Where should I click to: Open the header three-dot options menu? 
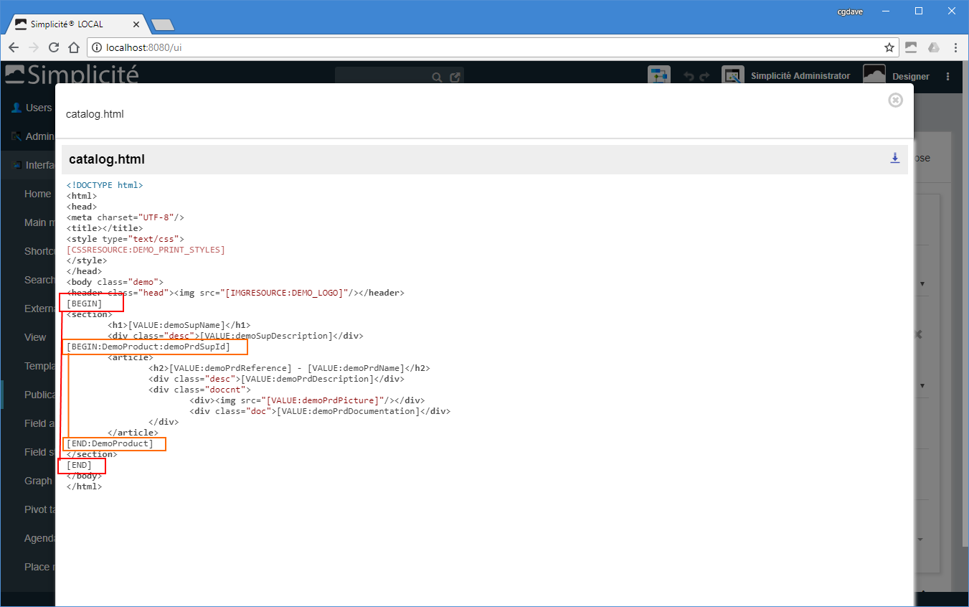[x=948, y=76]
